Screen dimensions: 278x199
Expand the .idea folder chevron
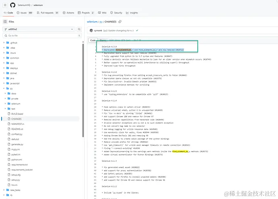pyautogui.click(x=4, y=48)
